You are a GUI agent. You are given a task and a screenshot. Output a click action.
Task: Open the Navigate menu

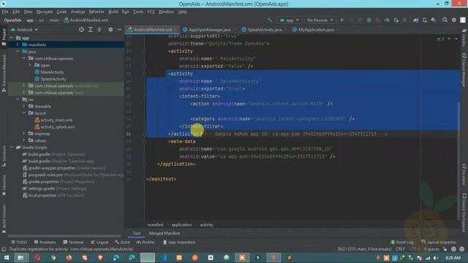coord(45,12)
